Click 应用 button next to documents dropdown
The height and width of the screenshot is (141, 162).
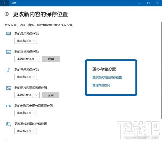click(x=51, y=59)
